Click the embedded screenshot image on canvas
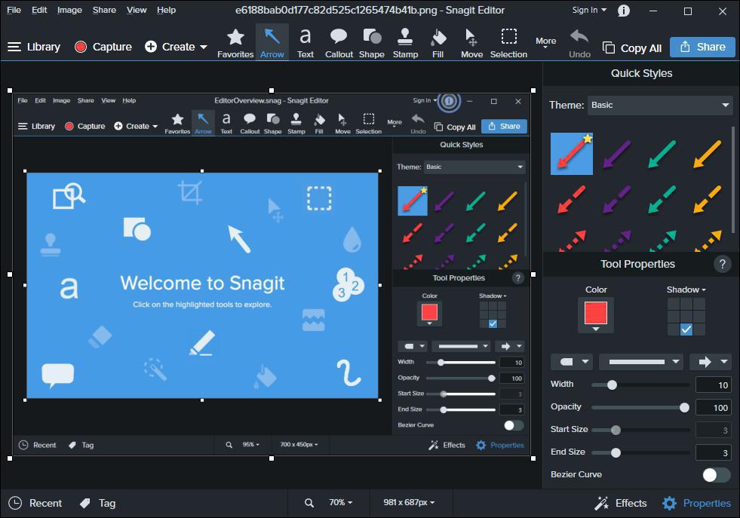Viewport: 740px width, 518px height. pyautogui.click(x=272, y=274)
